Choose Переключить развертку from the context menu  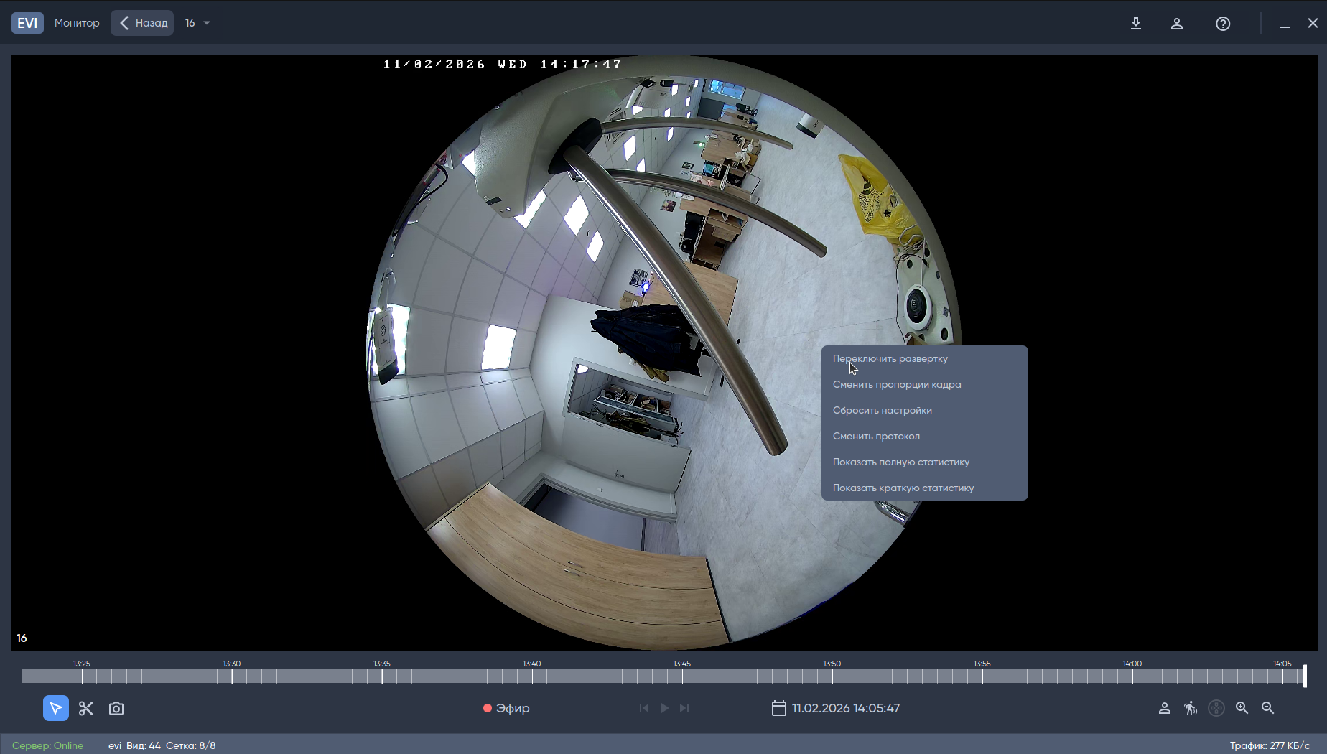(890, 358)
